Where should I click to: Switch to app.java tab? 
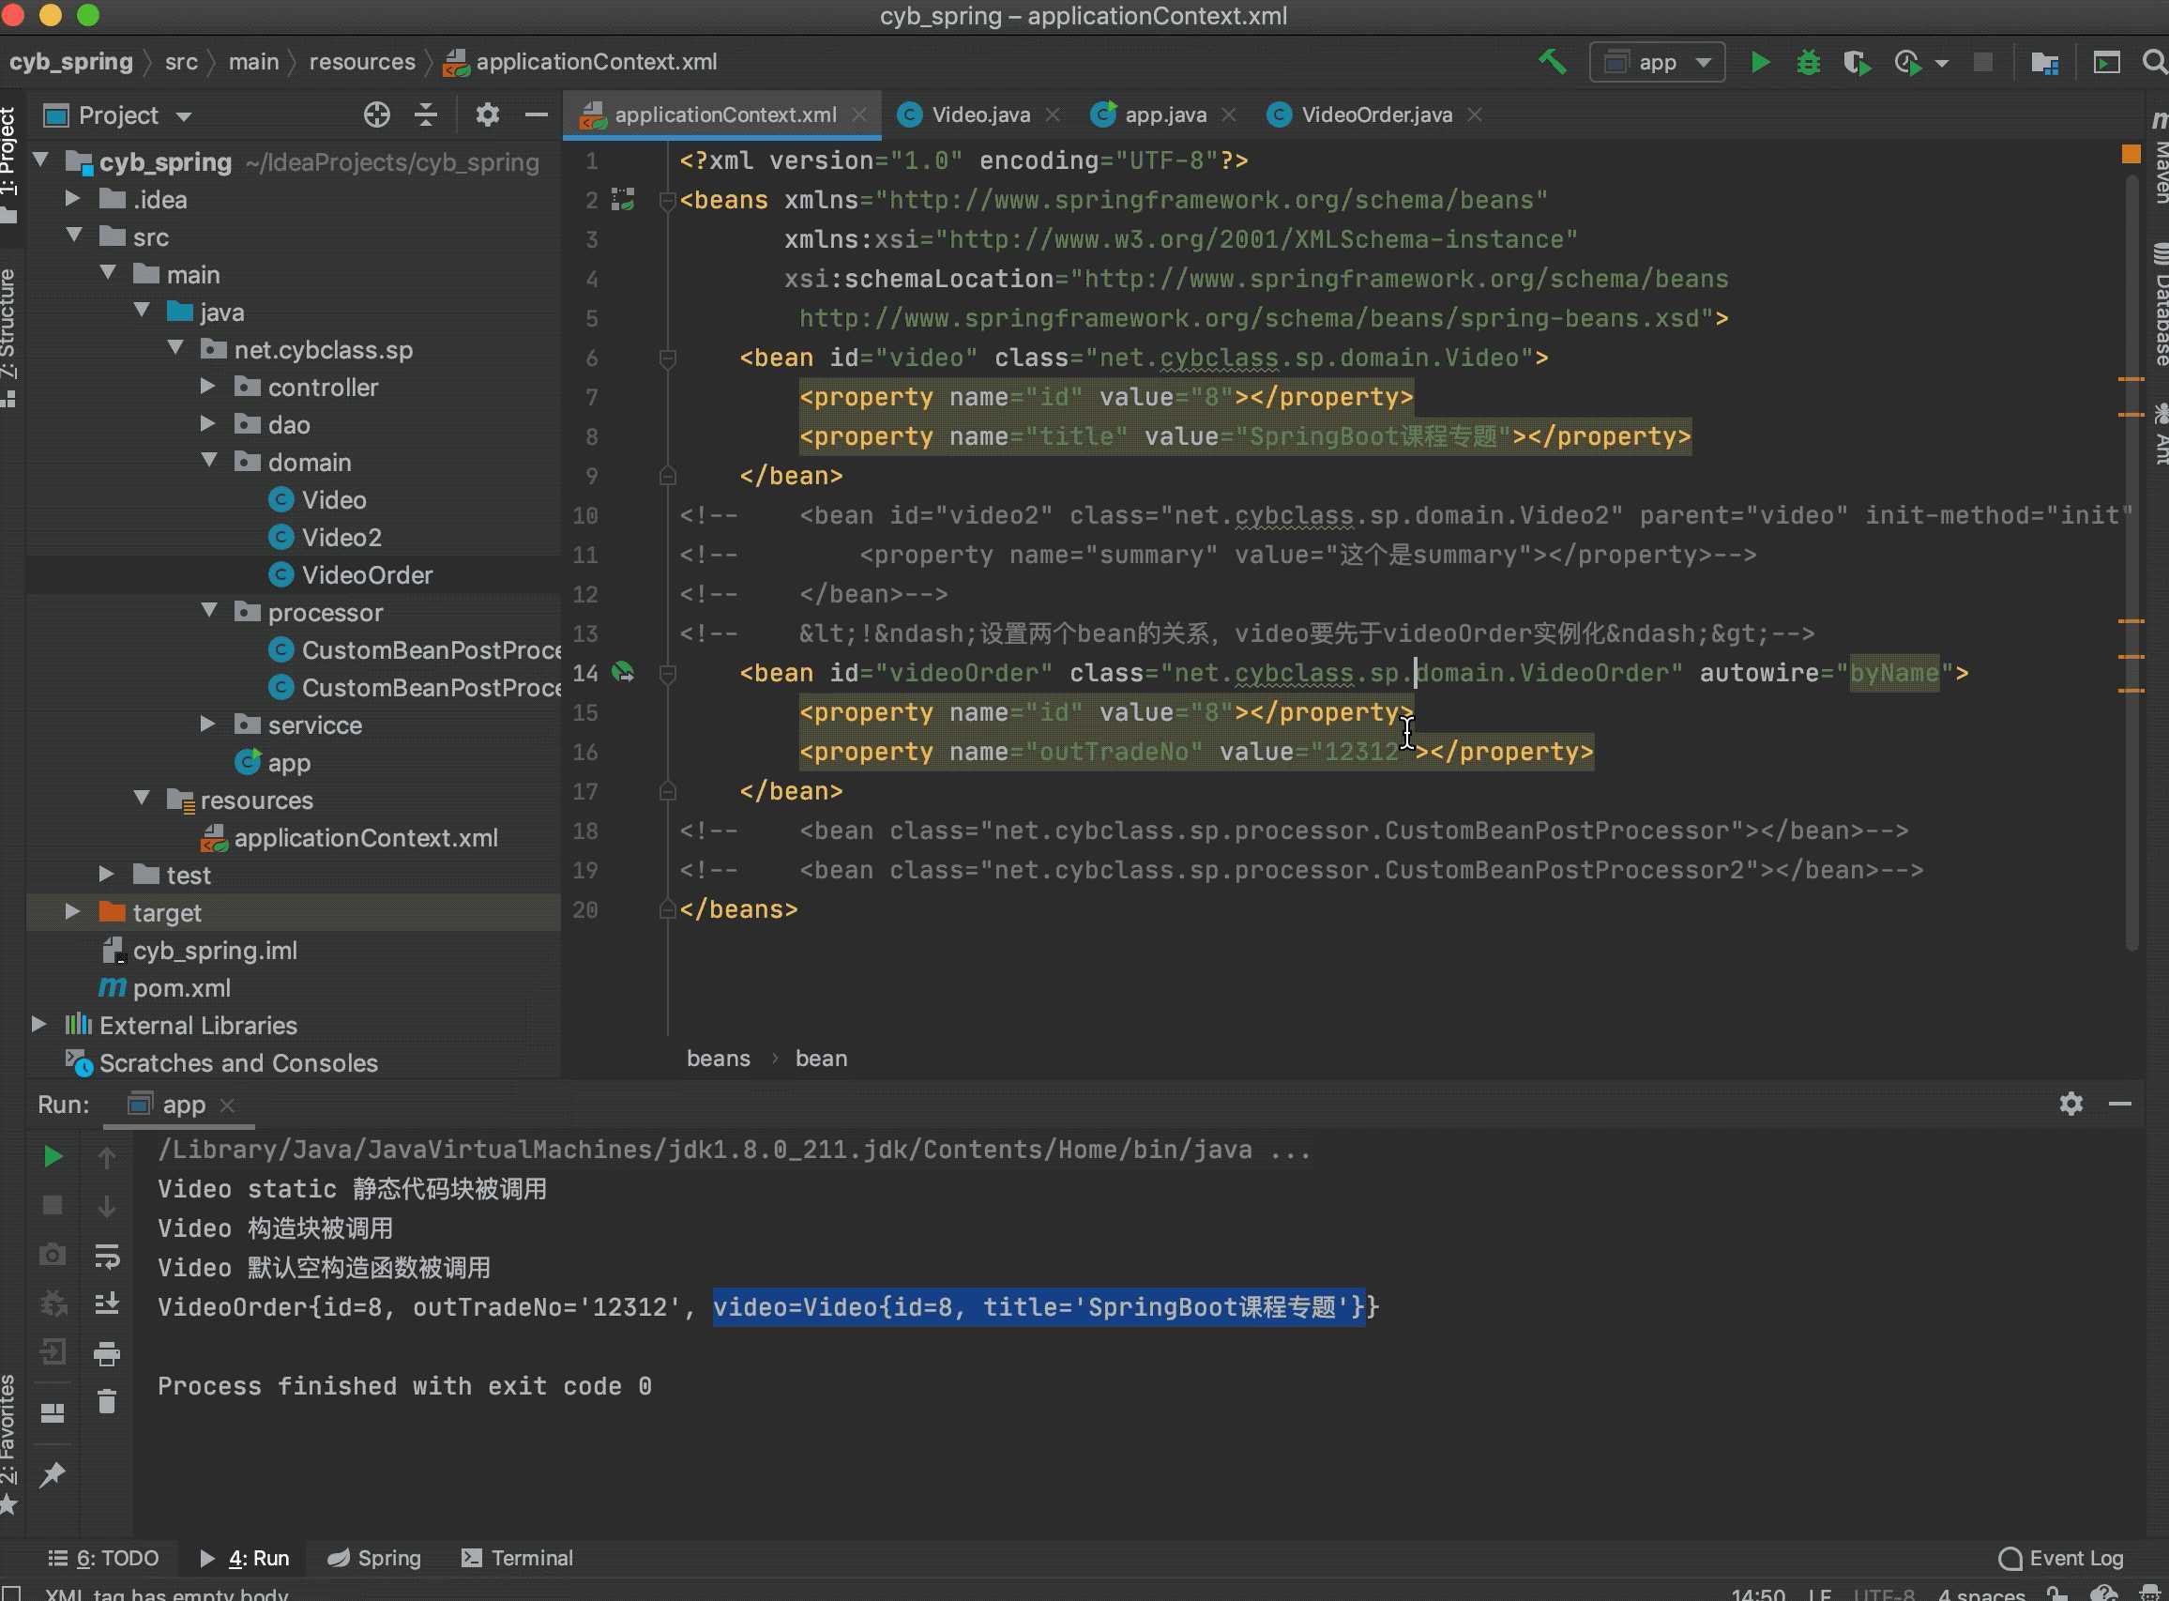click(x=1164, y=115)
